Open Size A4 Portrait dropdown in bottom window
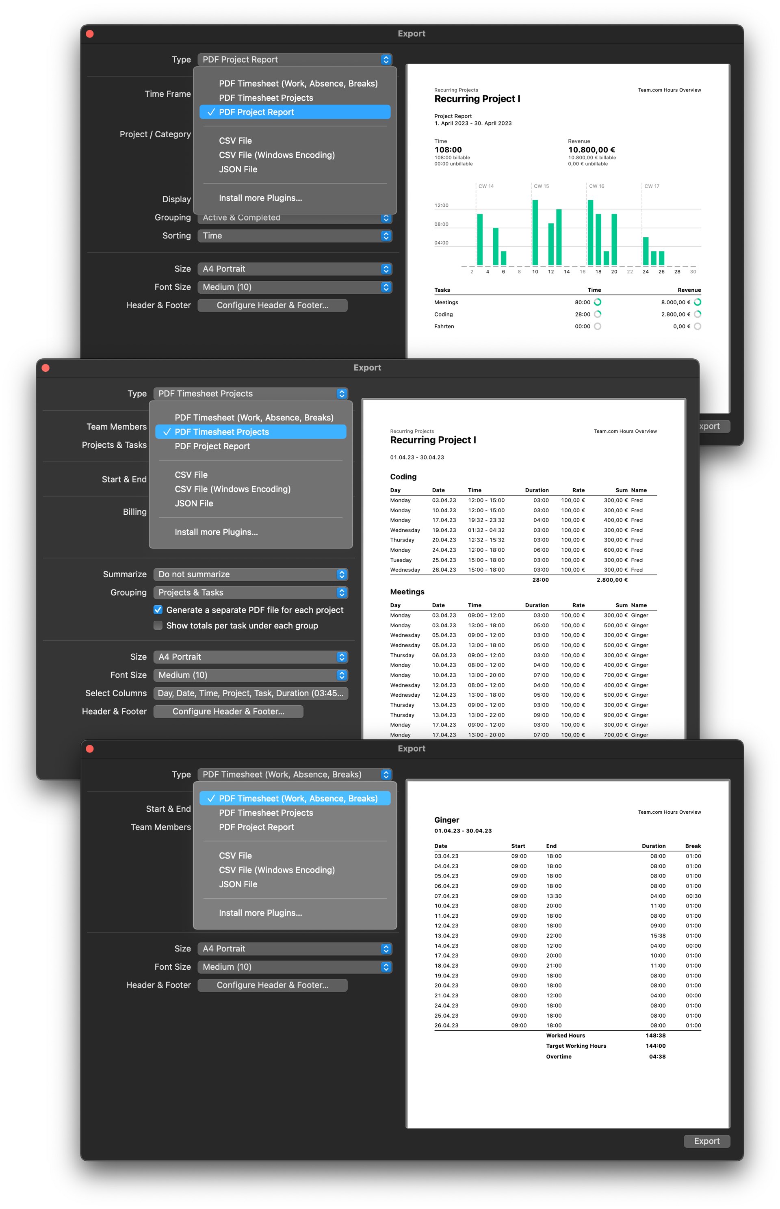This screenshot has height=1209, width=780. point(295,949)
